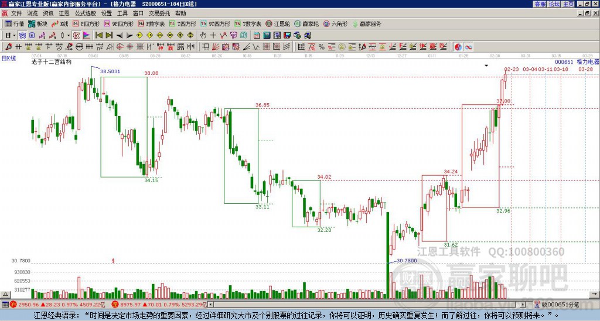This screenshot has height=321, width=600.
Task: Click the 板块 sectors toolbar button
Action: (38, 23)
